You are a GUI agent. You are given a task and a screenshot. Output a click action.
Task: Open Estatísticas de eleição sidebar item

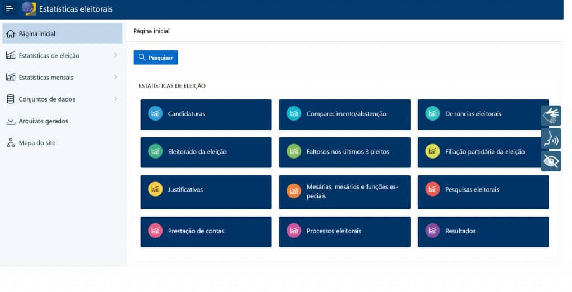pyautogui.click(x=63, y=55)
